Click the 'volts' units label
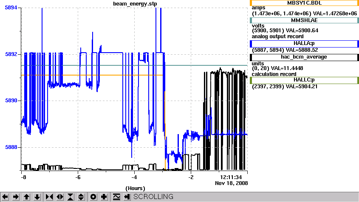This screenshot has height=202, width=359. tap(258, 25)
